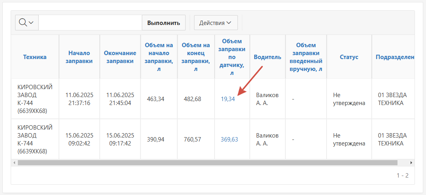Screen dimensions: 426x195
Task: Expand the Действия actions menu
Action: click(215, 23)
